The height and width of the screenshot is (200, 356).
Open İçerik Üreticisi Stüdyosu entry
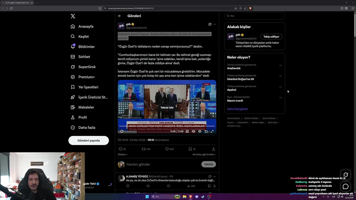pos(89,97)
